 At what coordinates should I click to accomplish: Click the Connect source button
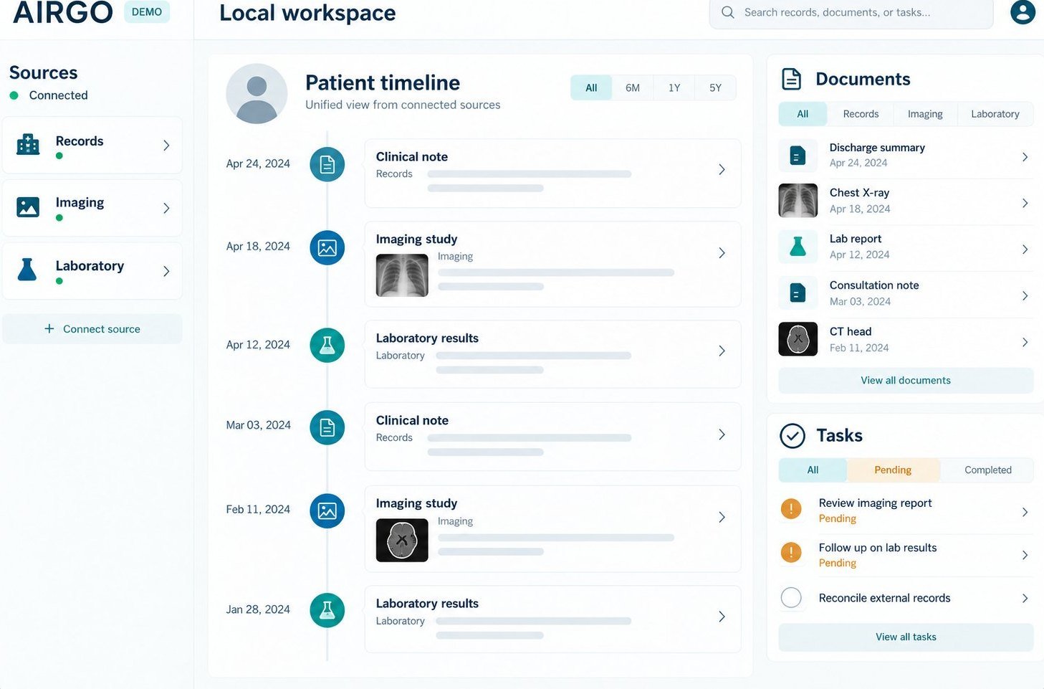point(92,329)
